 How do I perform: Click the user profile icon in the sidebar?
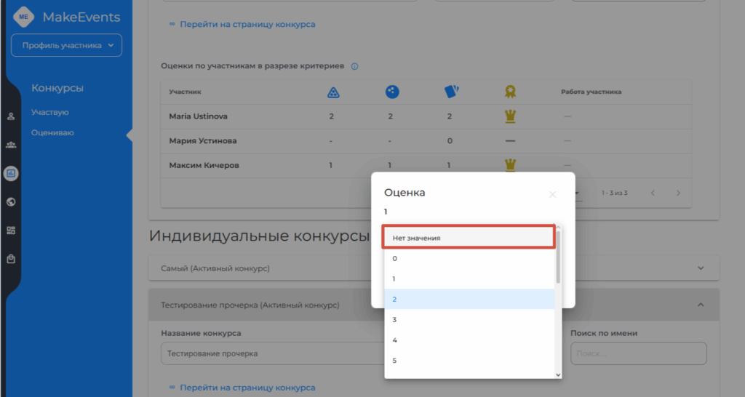coord(11,116)
